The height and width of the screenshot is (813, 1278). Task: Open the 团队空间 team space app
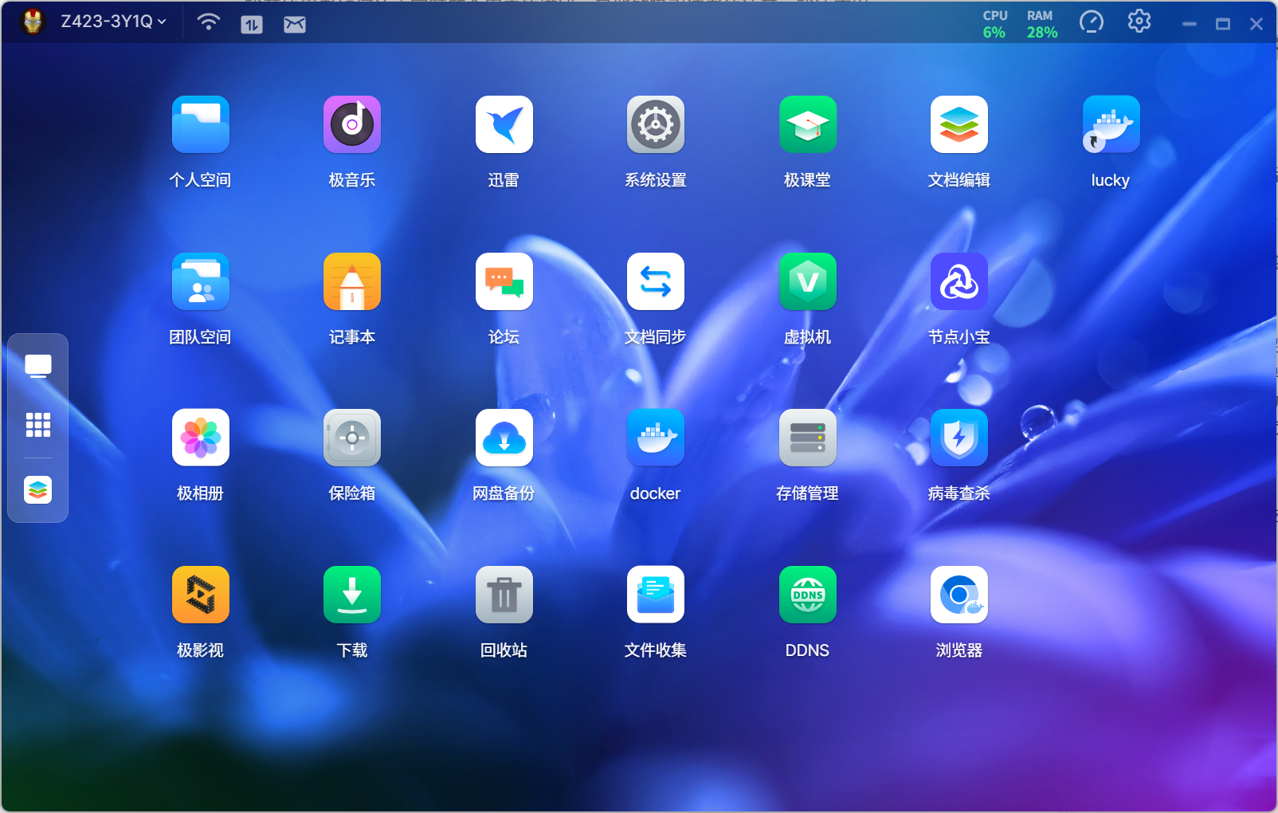pyautogui.click(x=201, y=281)
